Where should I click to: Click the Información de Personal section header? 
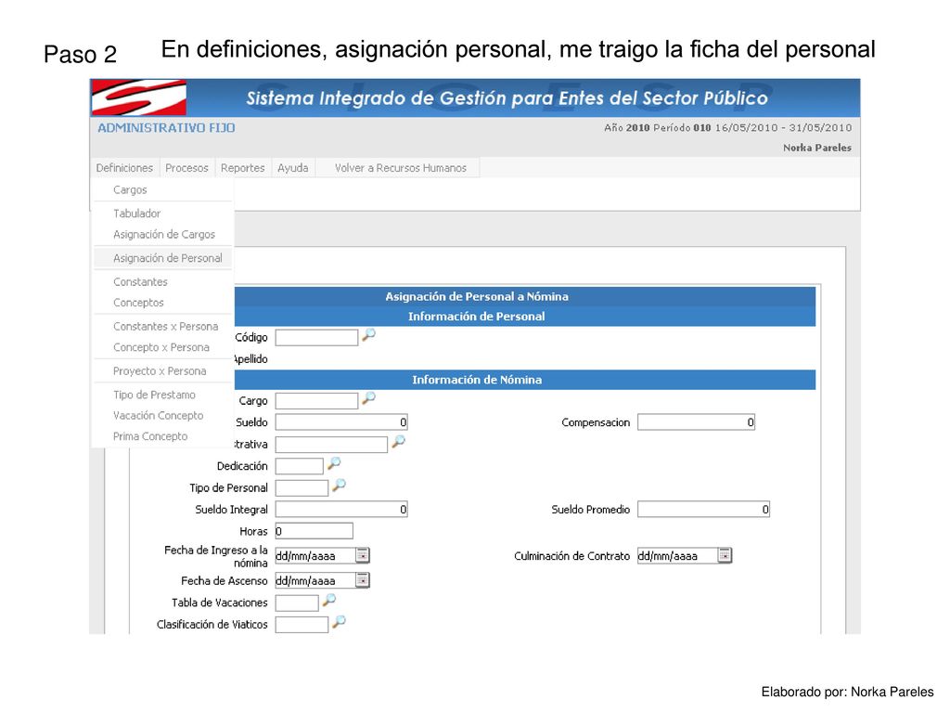tap(476, 317)
